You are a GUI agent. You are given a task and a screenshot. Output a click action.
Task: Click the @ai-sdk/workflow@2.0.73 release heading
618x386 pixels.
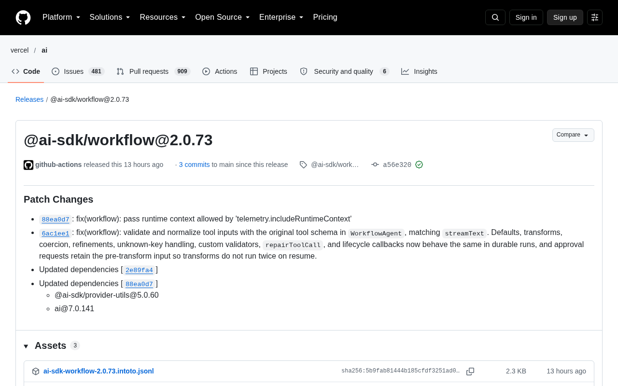118,140
